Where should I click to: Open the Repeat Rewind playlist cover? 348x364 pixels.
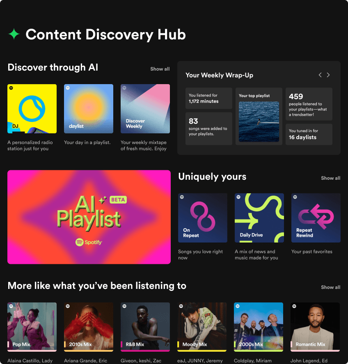coord(316,218)
